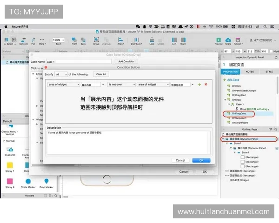Click the green add condition row icon
Image resolution: width=279 pixels, height=223 pixels.
[199, 85]
